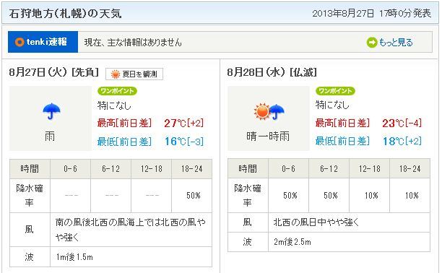Click the wind text 北西の風日中やや強く

click(316, 222)
